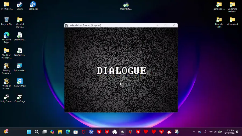Open the notification bell in tray
Screen dimensions: 242x136
(237, 132)
